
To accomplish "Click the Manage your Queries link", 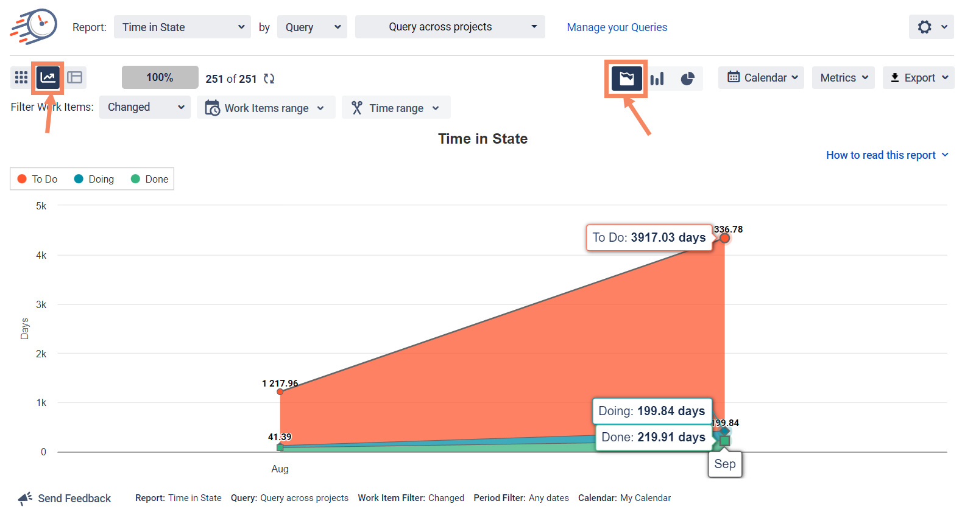I will (617, 27).
